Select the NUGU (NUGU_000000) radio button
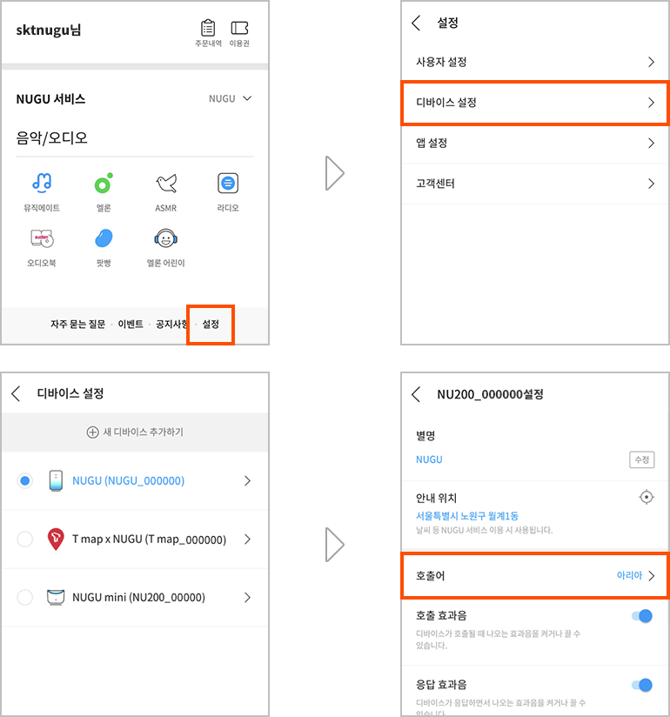Image resolution: width=670 pixels, height=717 pixels. coord(25,480)
